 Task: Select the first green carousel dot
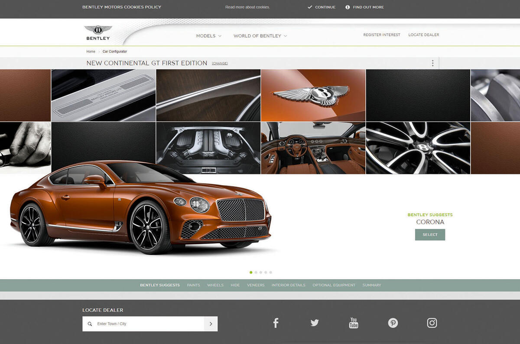click(x=251, y=273)
